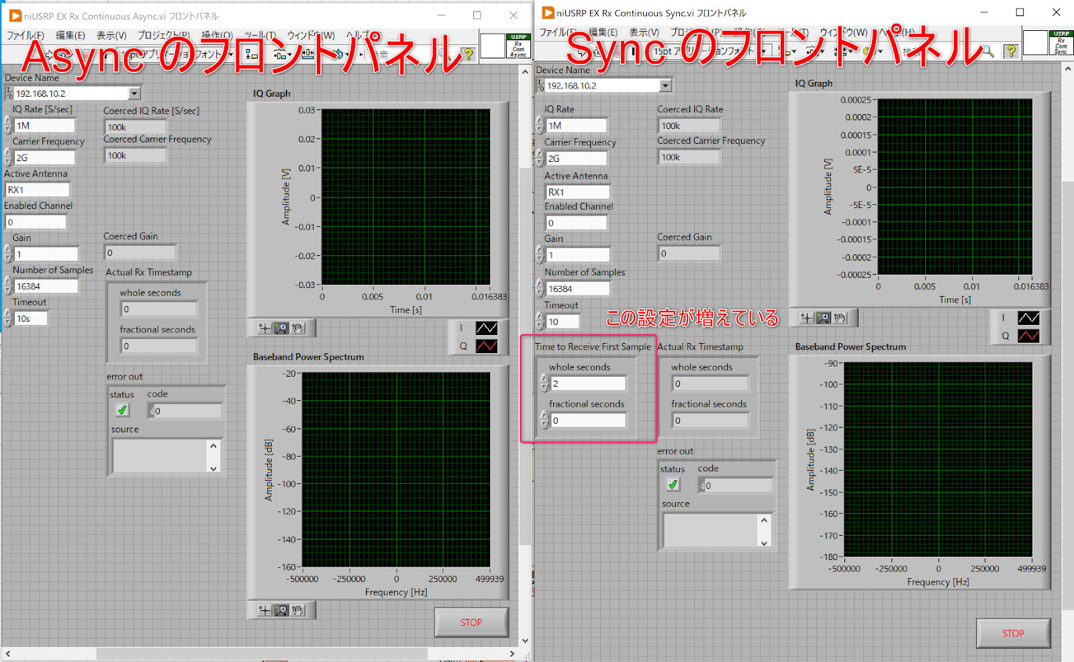Click the Async window connector pane box
This screenshot has width=1074, height=662.
tap(492, 46)
